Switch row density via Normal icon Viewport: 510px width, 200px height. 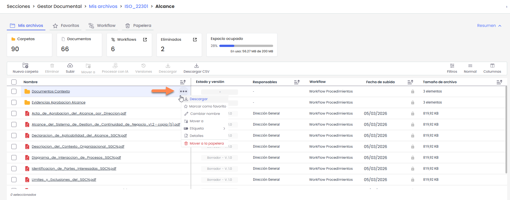click(x=470, y=66)
